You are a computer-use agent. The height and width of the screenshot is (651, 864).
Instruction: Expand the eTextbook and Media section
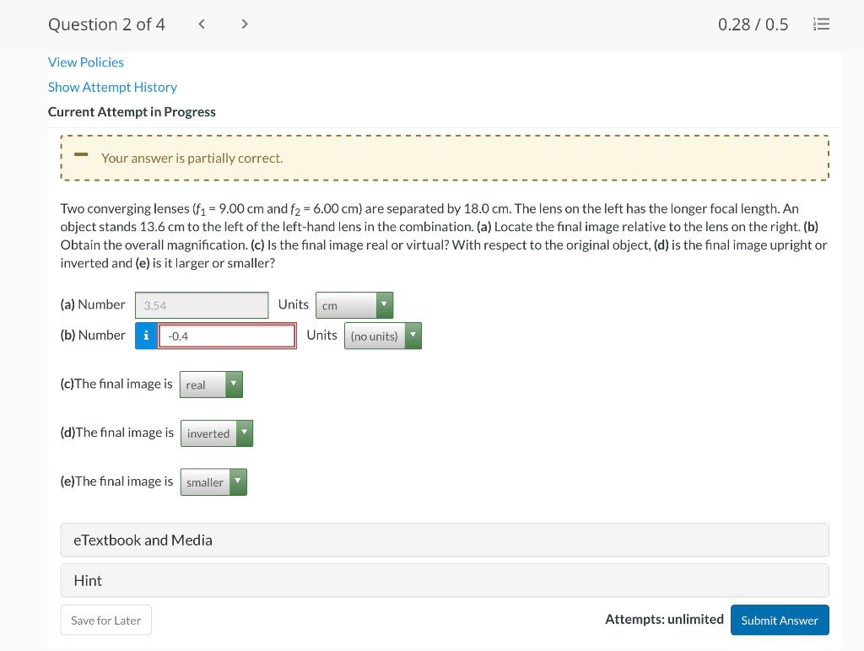445,540
